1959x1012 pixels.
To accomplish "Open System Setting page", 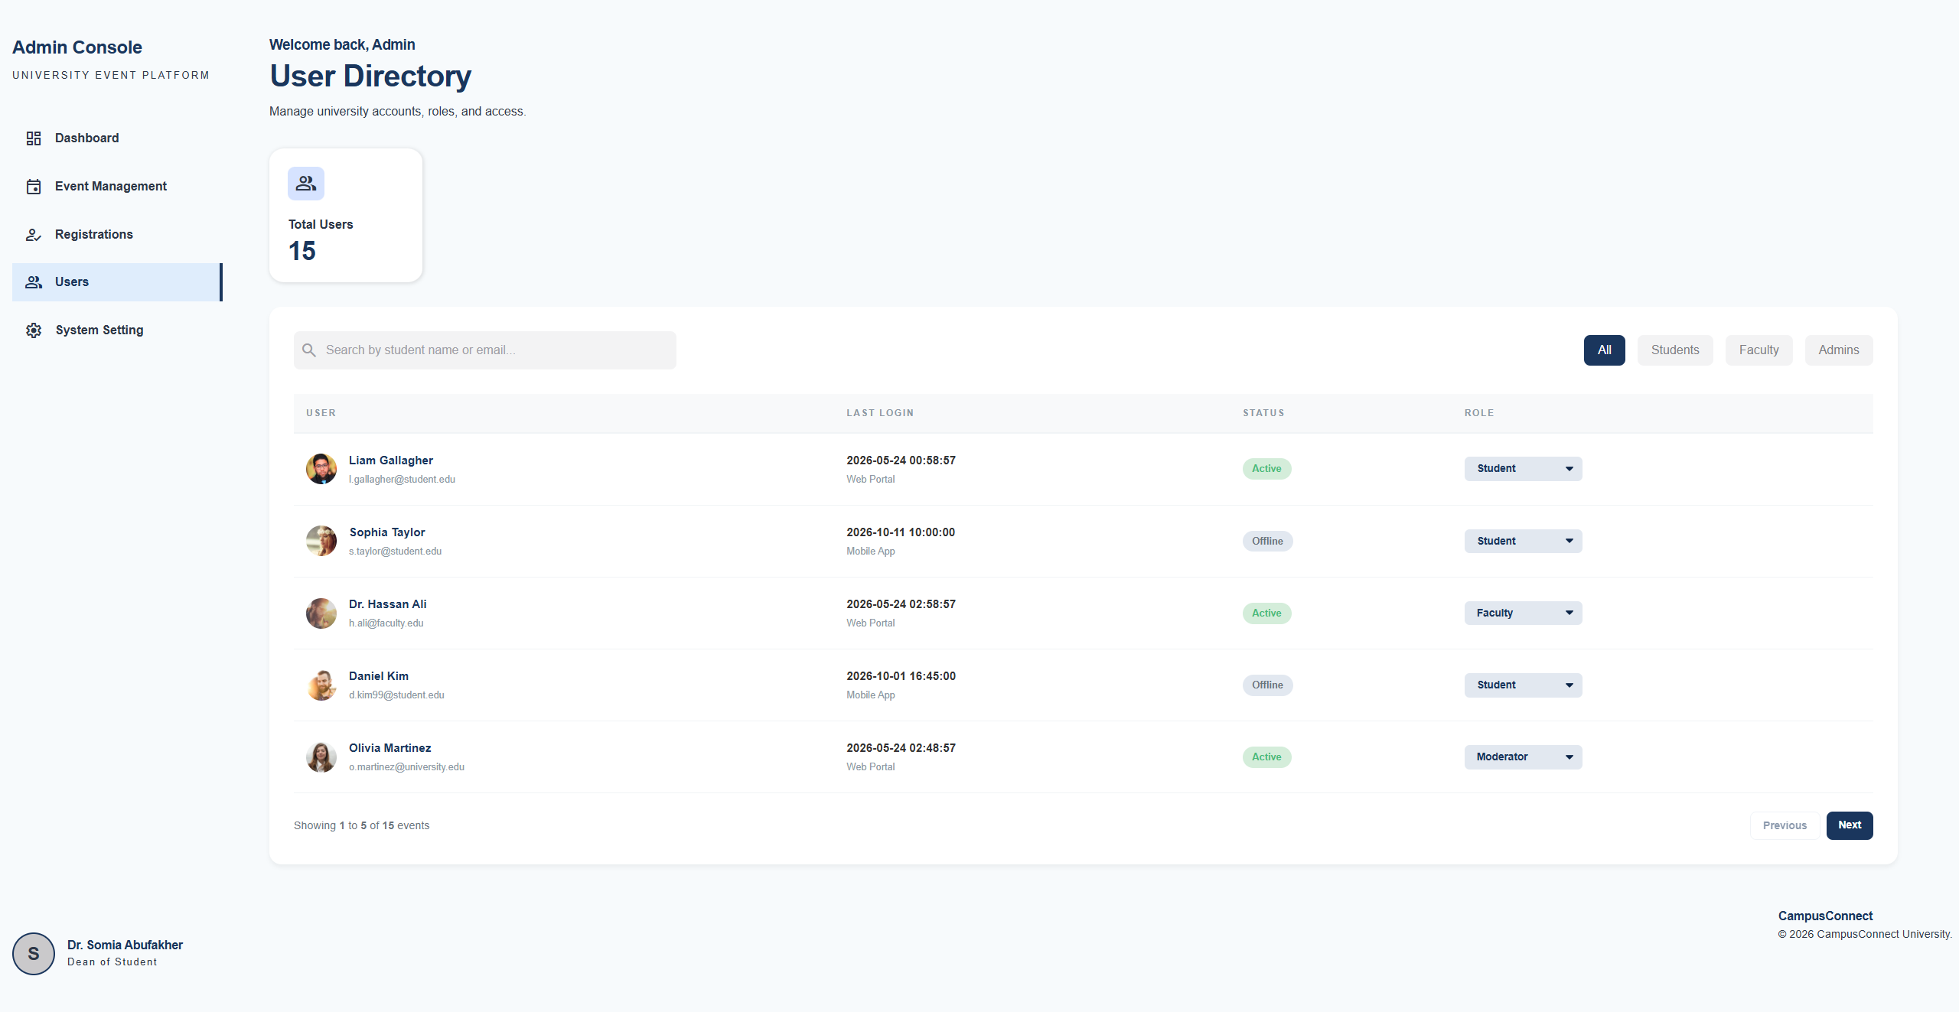I will coord(117,330).
